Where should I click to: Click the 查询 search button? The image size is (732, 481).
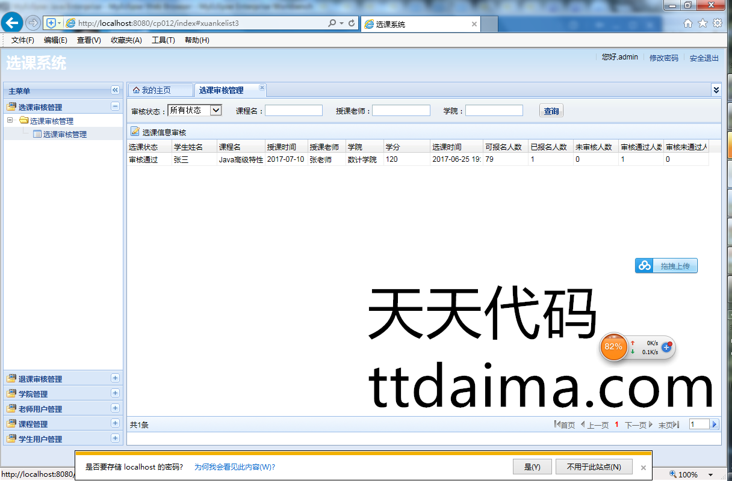click(x=551, y=111)
